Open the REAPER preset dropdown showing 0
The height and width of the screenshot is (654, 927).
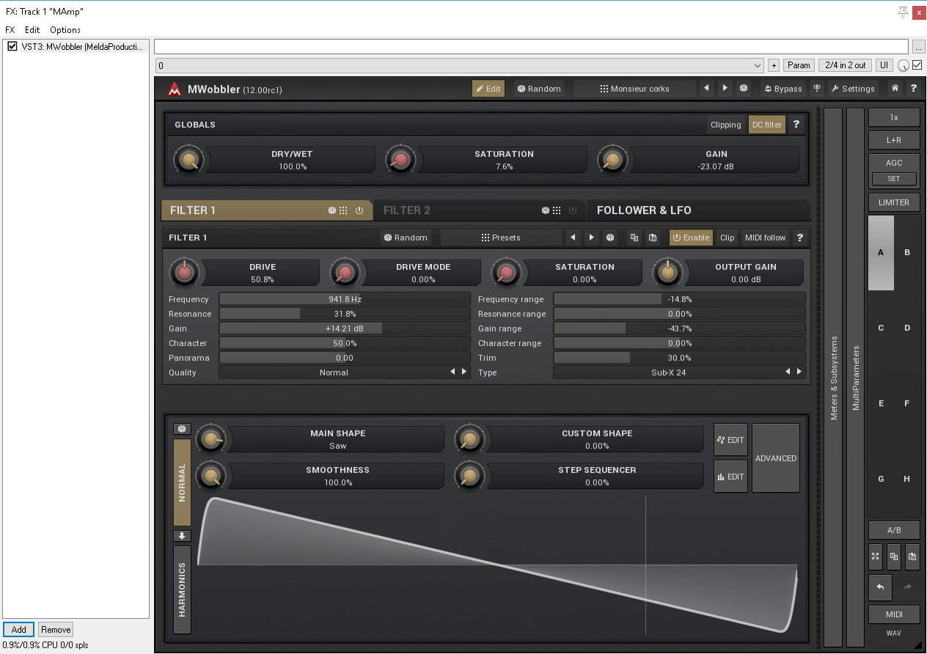(459, 65)
